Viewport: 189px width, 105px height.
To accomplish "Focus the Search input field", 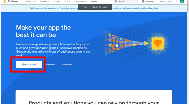I will pos(126,1).
